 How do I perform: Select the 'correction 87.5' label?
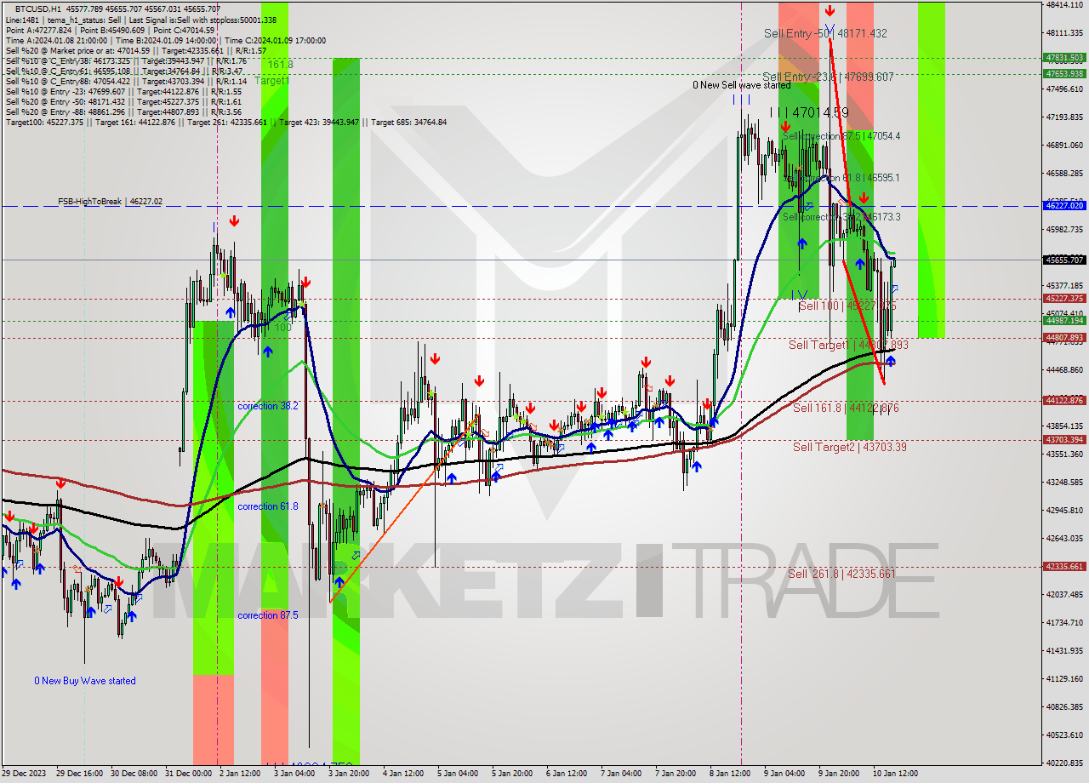[268, 615]
